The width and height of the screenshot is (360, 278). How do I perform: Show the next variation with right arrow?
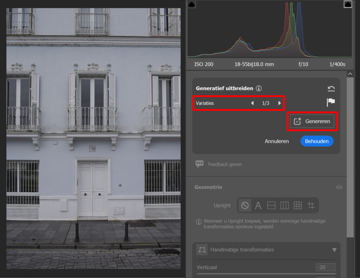click(x=279, y=103)
